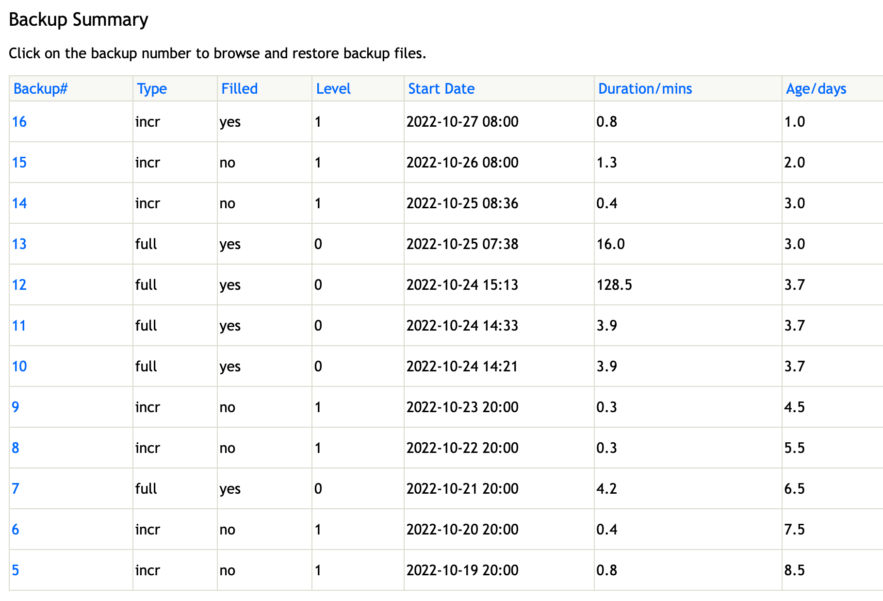883x601 pixels.
Task: Click the 128.5 duration cell
Action: [x=614, y=285]
